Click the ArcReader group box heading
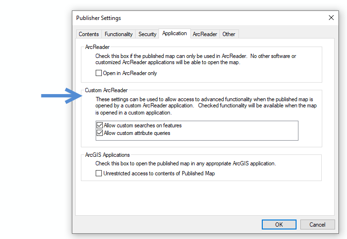The image size is (347, 239). point(97,47)
